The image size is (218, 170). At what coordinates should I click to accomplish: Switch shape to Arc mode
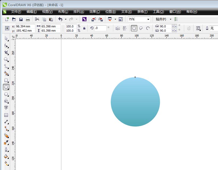coord(148,28)
